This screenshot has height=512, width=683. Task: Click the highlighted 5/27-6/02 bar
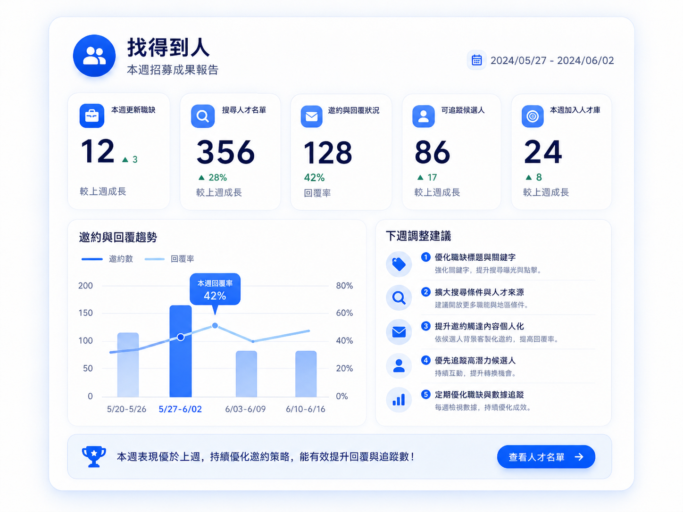coord(181,351)
